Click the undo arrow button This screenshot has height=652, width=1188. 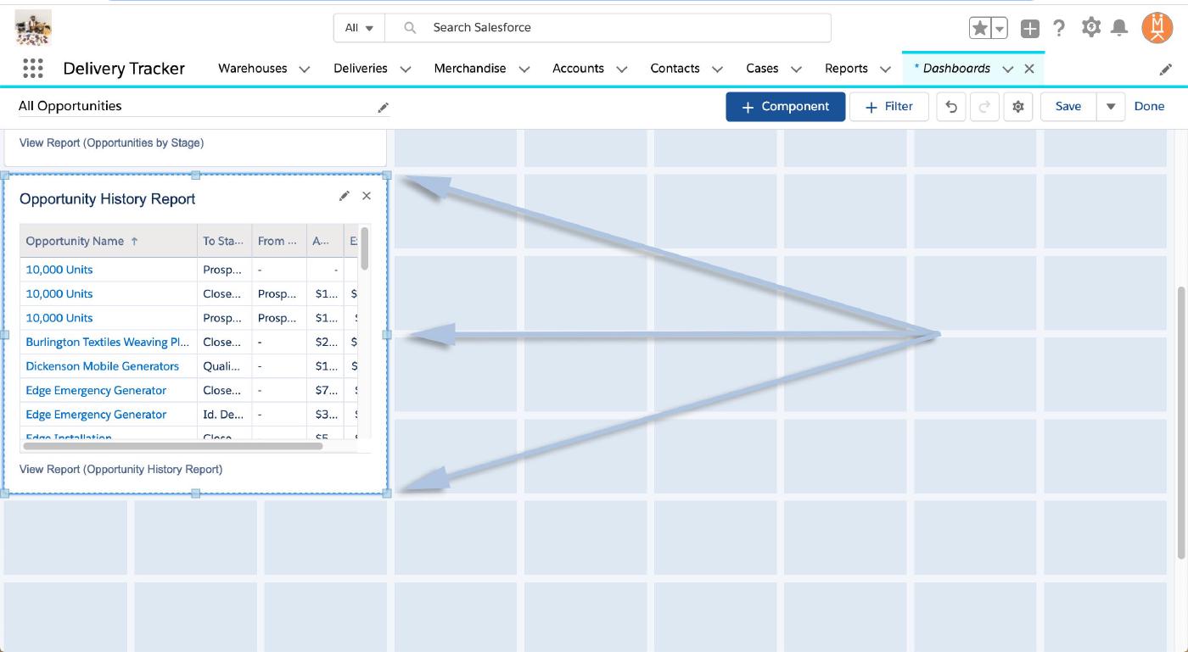click(951, 107)
